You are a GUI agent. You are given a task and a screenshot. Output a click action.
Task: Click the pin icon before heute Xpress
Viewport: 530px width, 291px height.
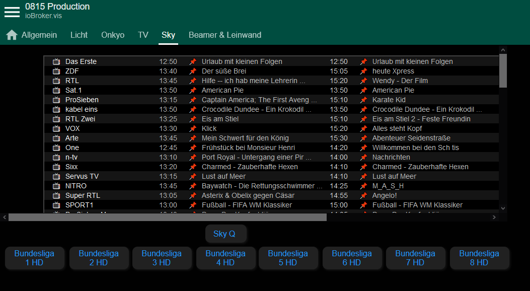(x=363, y=71)
